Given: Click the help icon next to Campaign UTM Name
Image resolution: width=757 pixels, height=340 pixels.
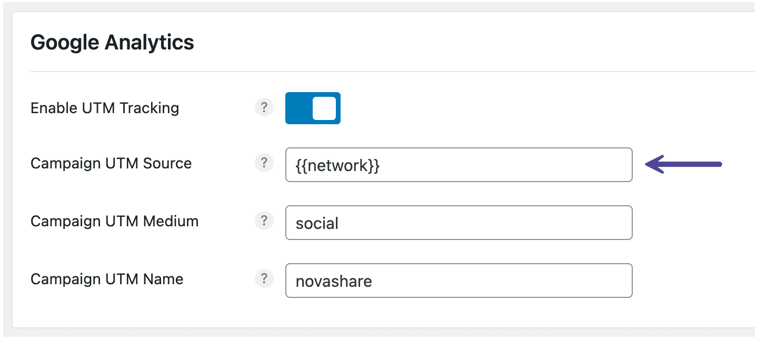Looking at the screenshot, I should coord(264,278).
